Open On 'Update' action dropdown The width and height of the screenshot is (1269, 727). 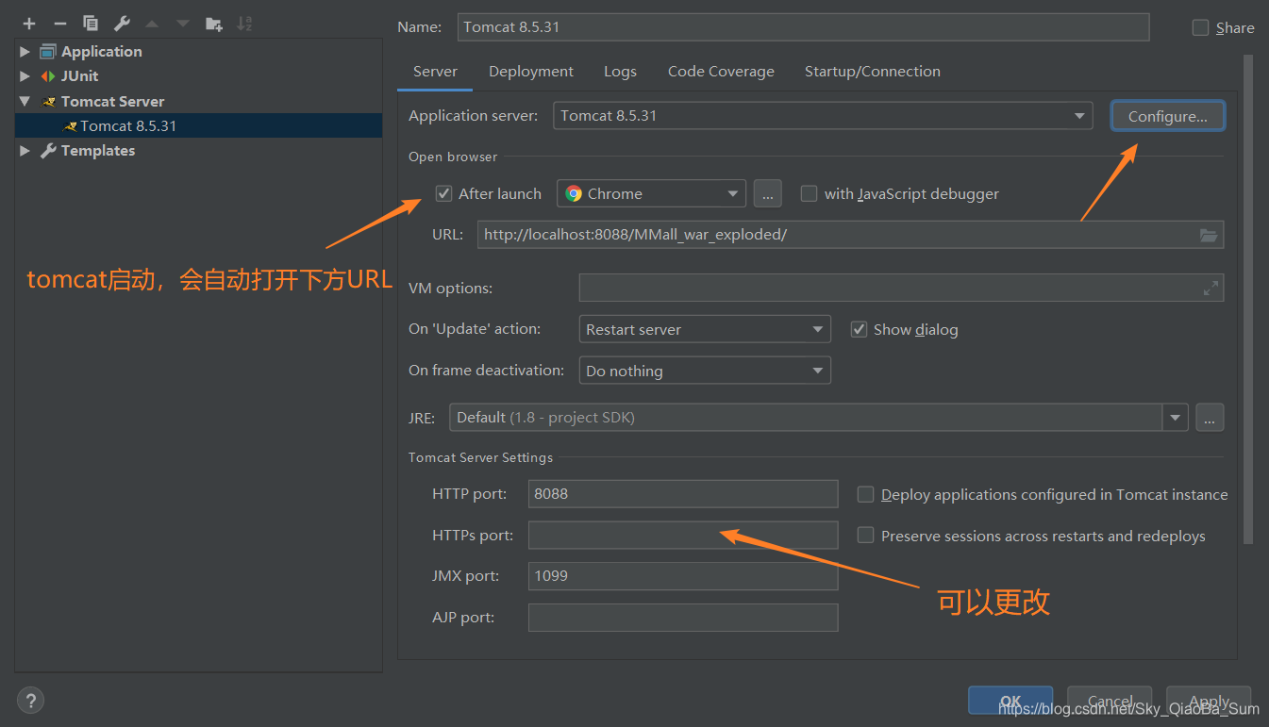[x=705, y=329]
